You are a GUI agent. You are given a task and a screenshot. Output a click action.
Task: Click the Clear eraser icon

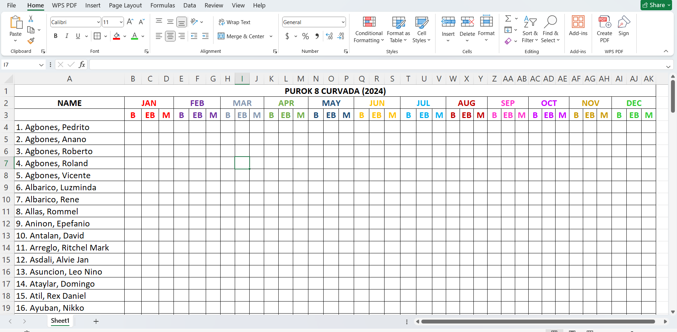508,41
